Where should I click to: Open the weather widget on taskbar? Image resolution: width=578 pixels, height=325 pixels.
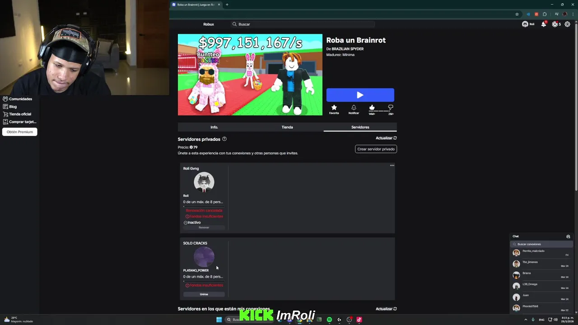tap(19, 320)
